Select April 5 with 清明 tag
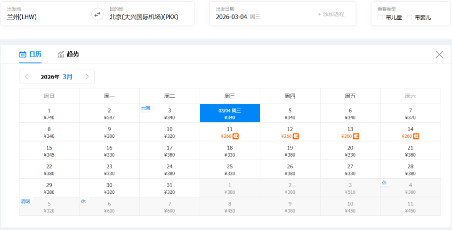Viewport: 452px width, 230px height. pyautogui.click(x=49, y=206)
